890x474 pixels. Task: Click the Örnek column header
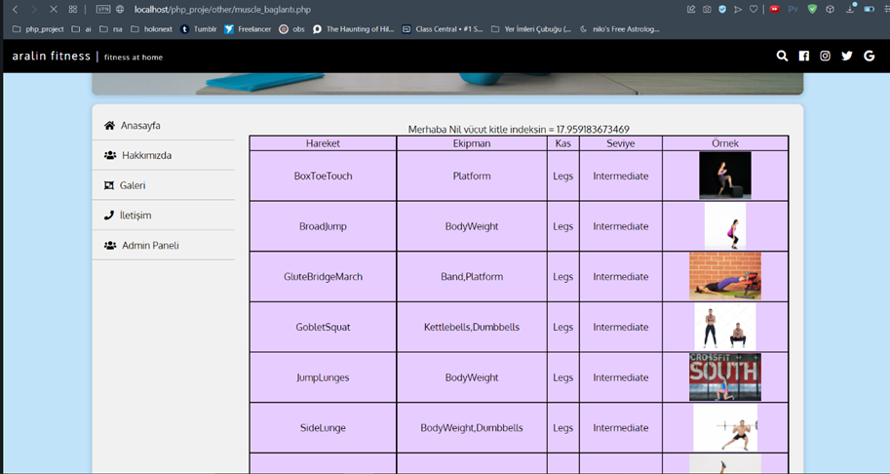coord(725,143)
